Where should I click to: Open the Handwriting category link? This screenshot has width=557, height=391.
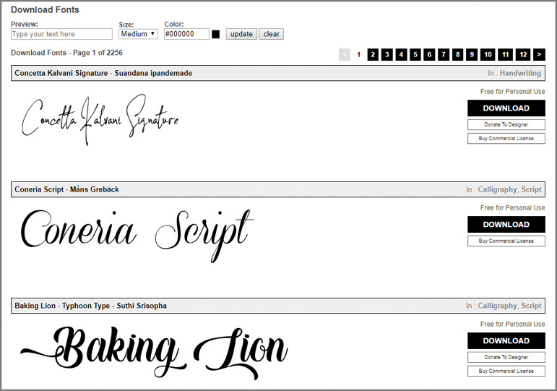(520, 74)
